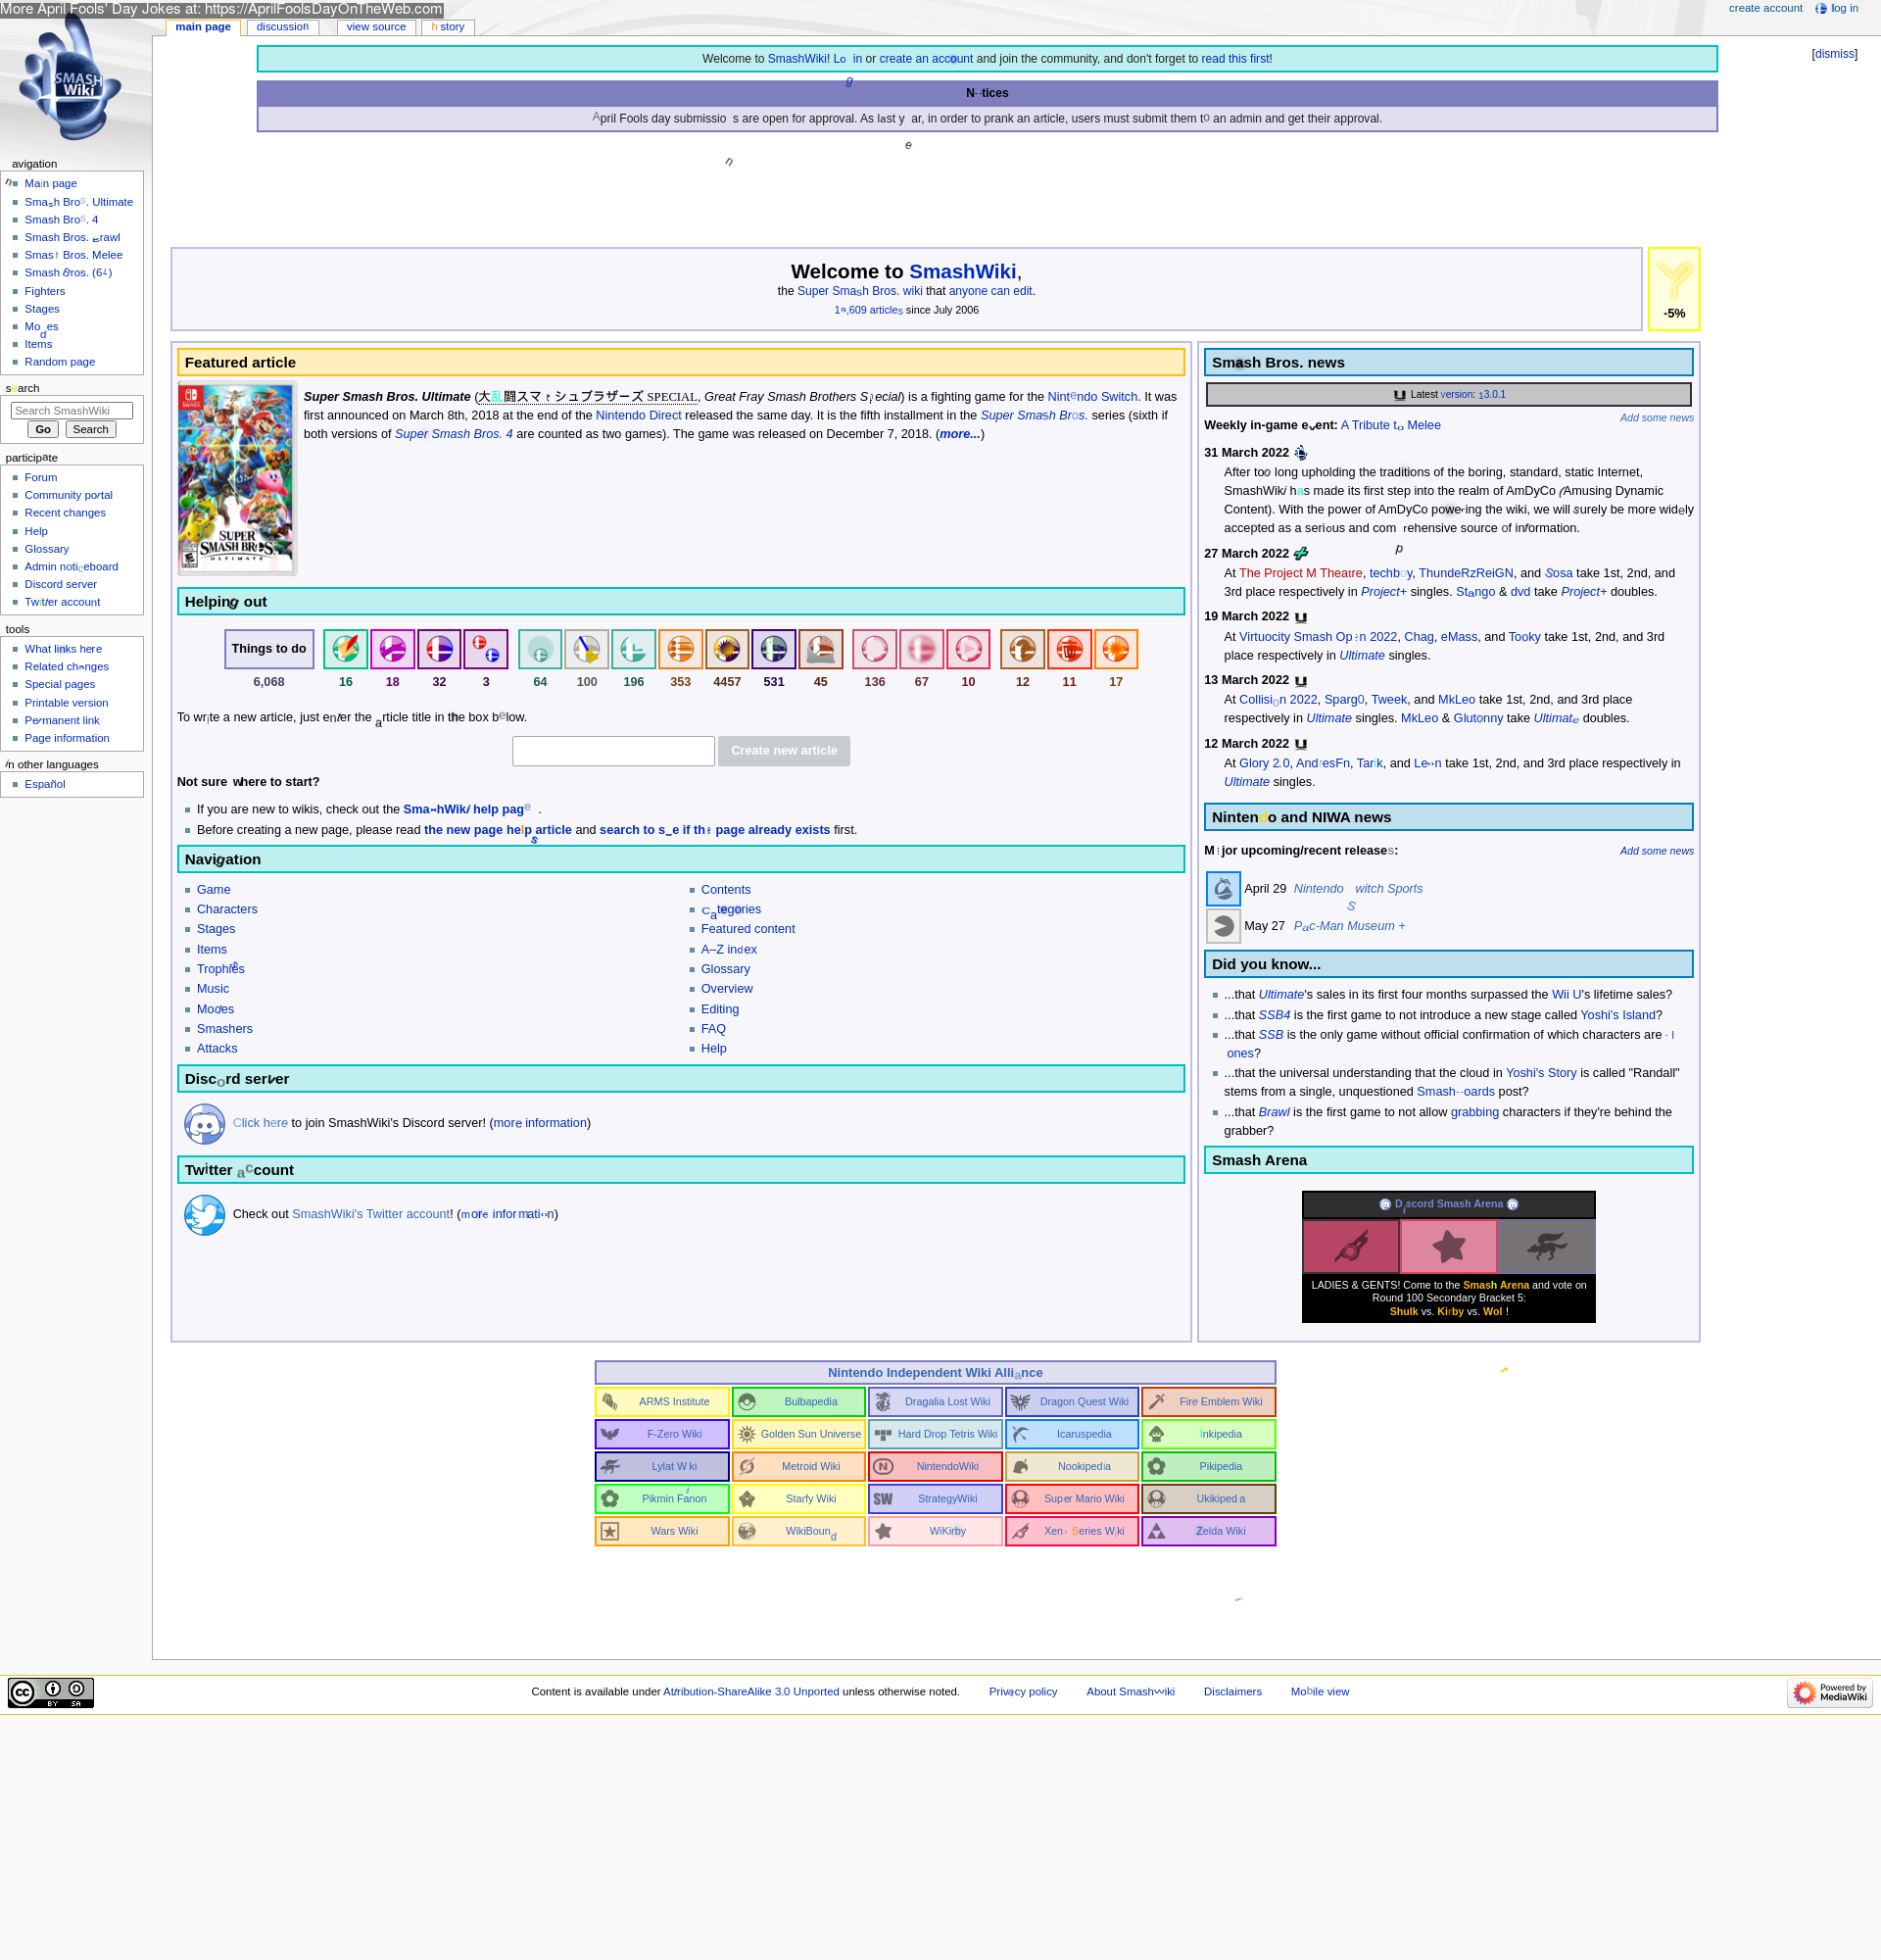
Task: Open the icon above count 17
Action: [1117, 649]
